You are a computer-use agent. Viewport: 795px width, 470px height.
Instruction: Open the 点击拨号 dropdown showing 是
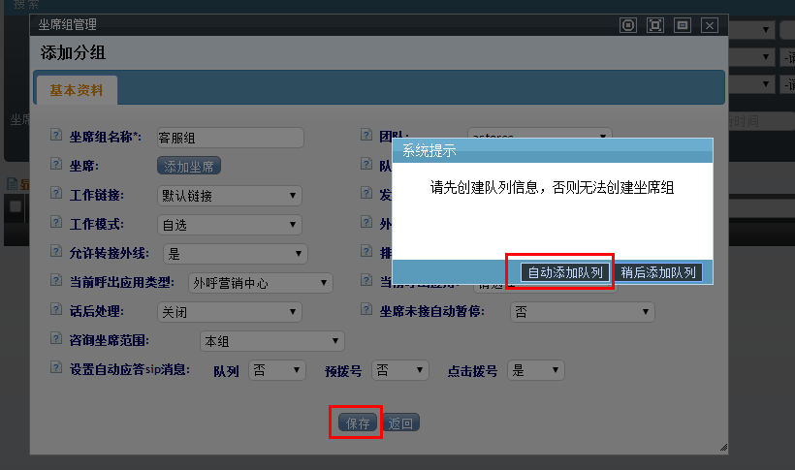(535, 370)
